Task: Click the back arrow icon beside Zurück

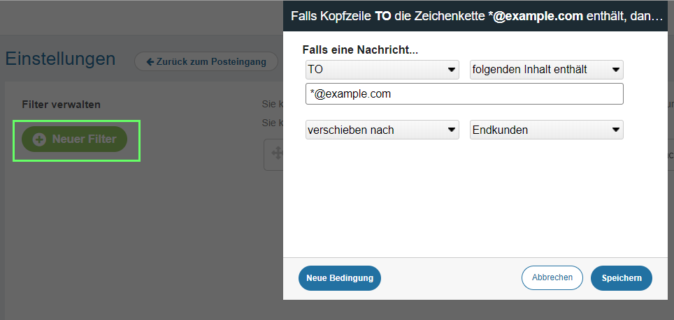Action: pos(150,62)
